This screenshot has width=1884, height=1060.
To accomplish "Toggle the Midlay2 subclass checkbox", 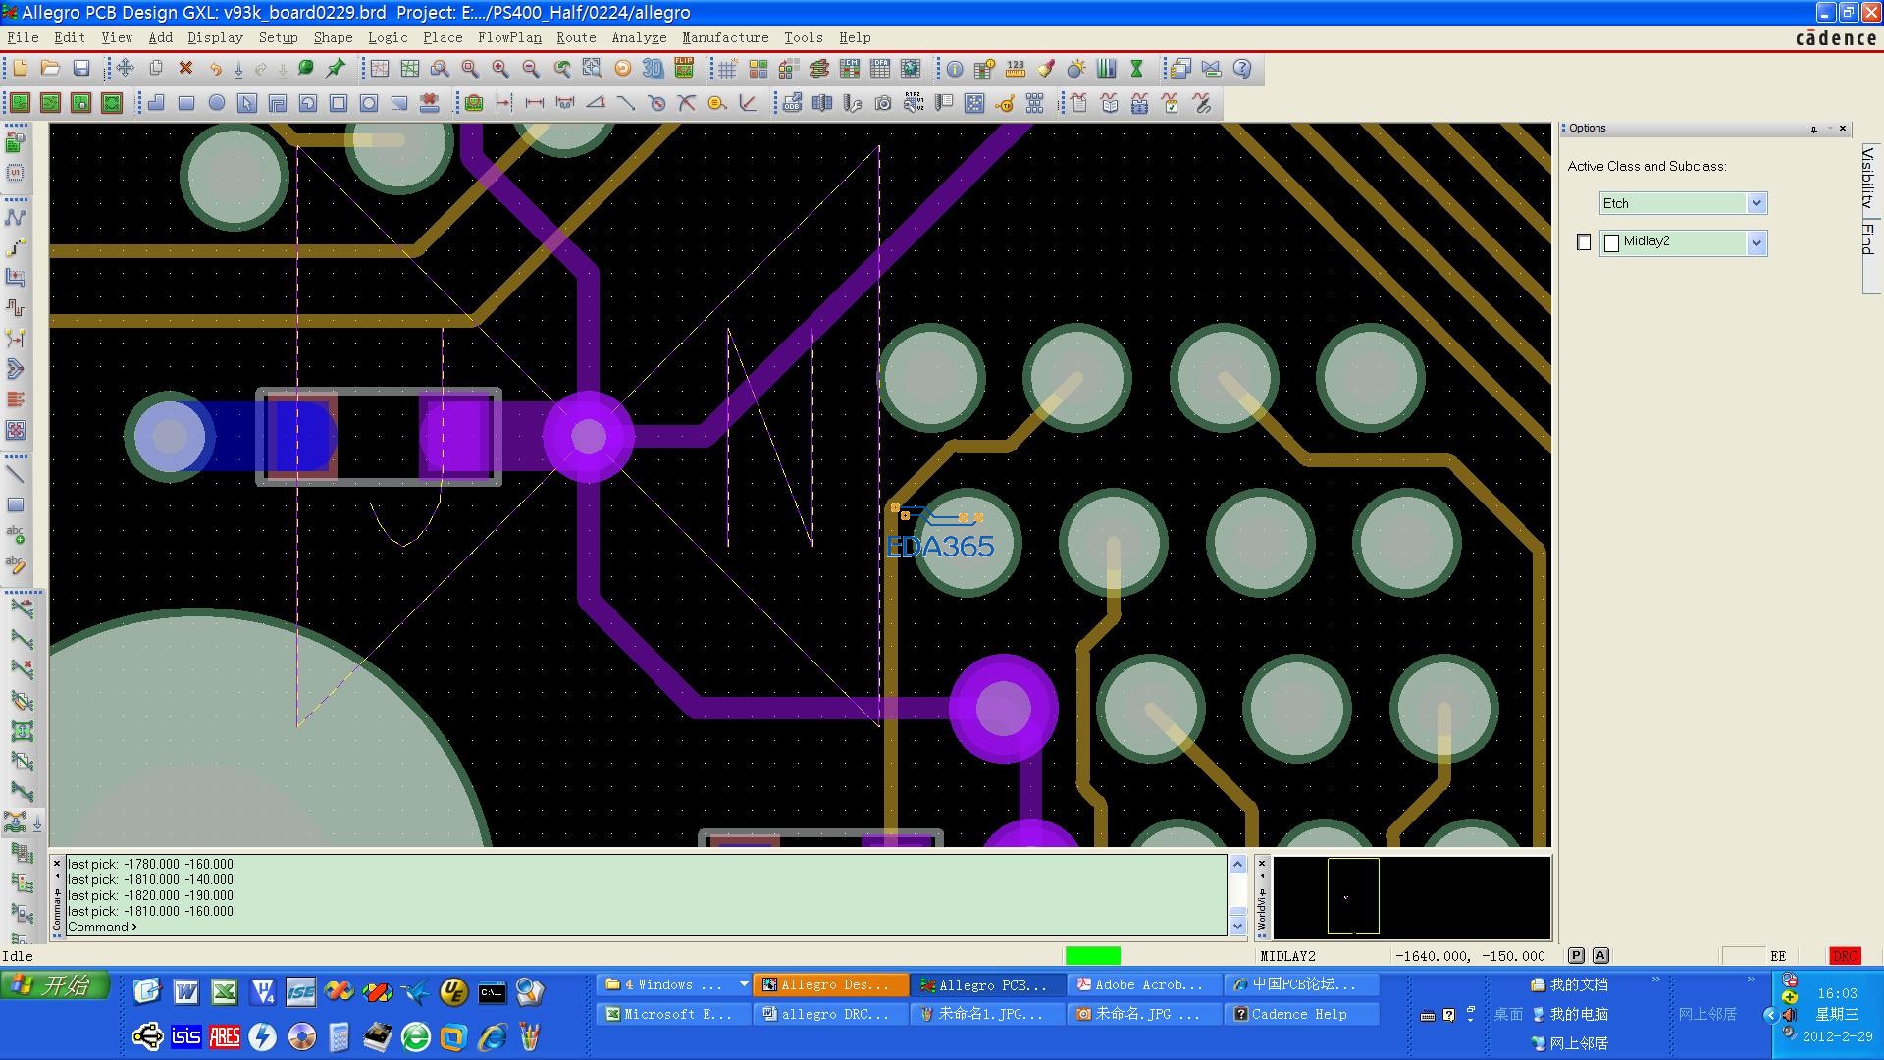I will click(x=1583, y=242).
